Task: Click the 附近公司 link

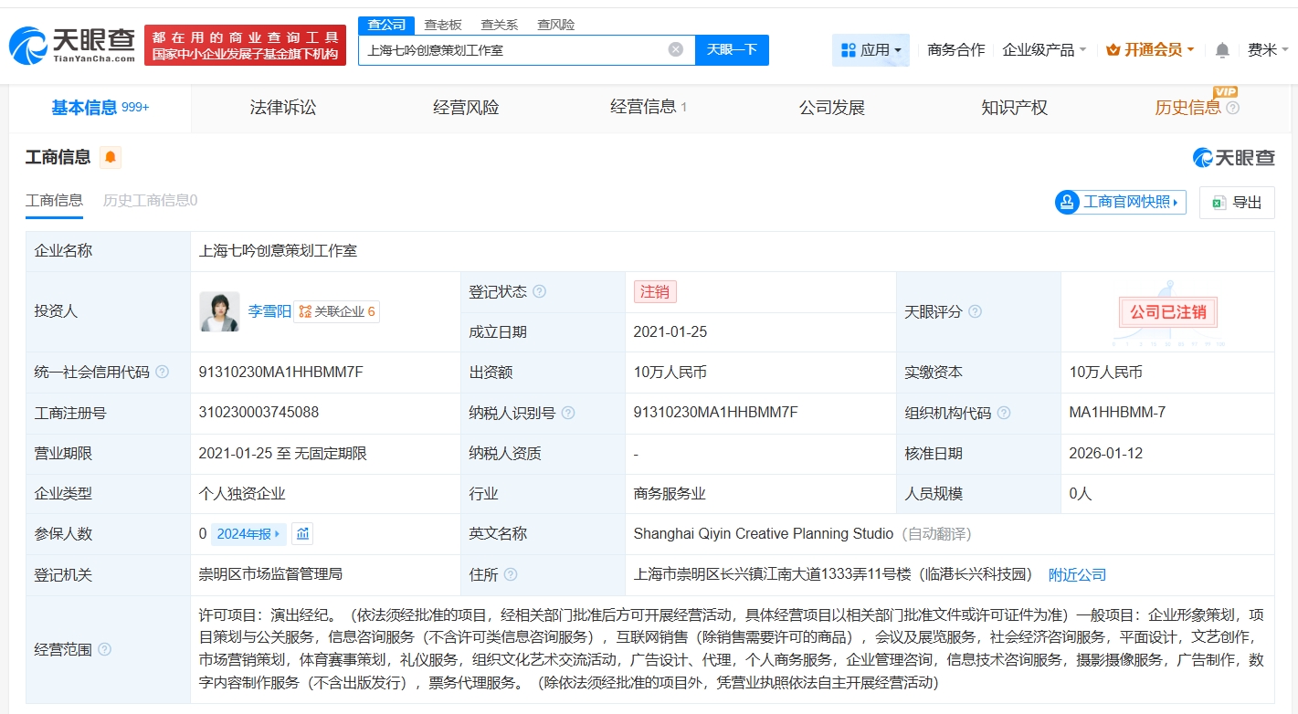Action: 1077,575
